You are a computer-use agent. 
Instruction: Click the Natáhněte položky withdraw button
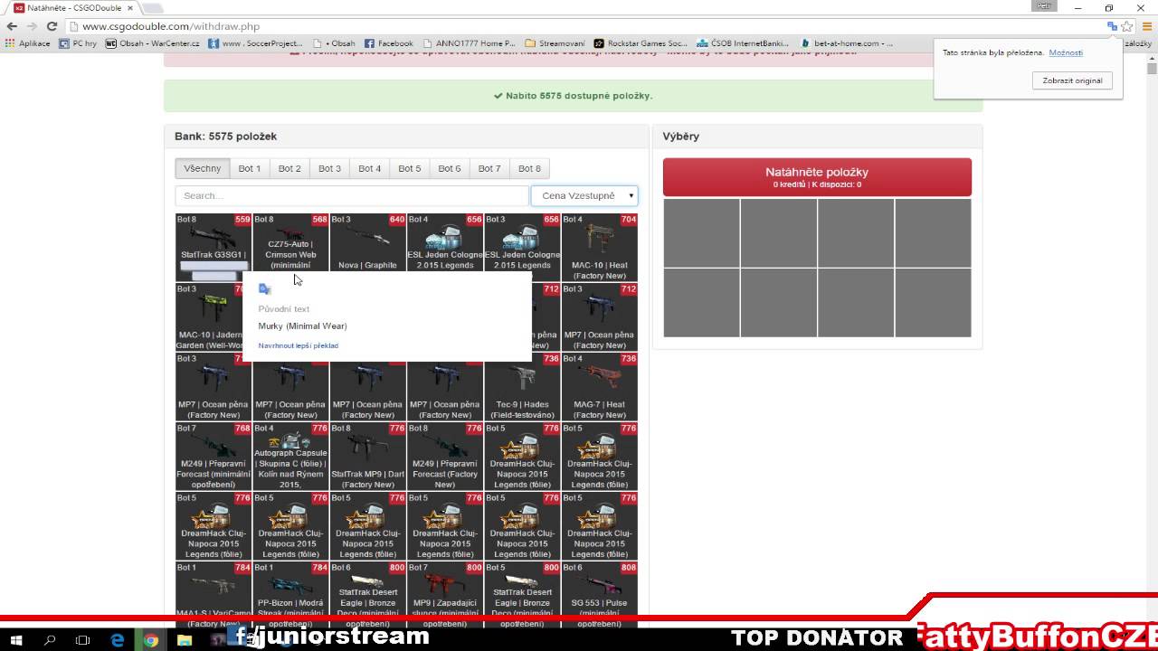(x=817, y=176)
